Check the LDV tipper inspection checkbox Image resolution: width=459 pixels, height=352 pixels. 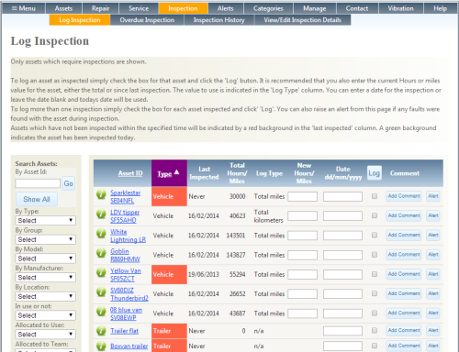click(375, 215)
